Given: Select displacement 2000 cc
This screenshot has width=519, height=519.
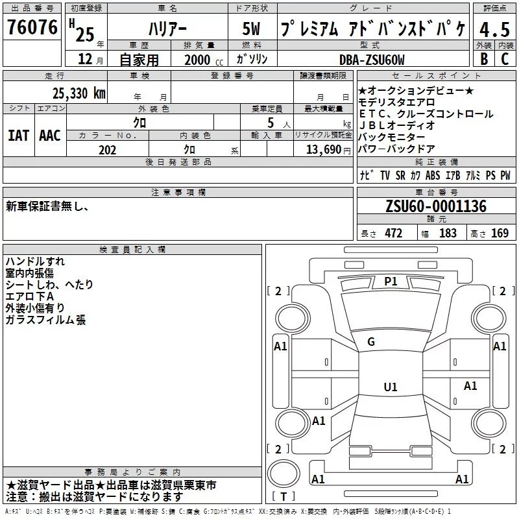Looking at the screenshot, I should point(204,60).
